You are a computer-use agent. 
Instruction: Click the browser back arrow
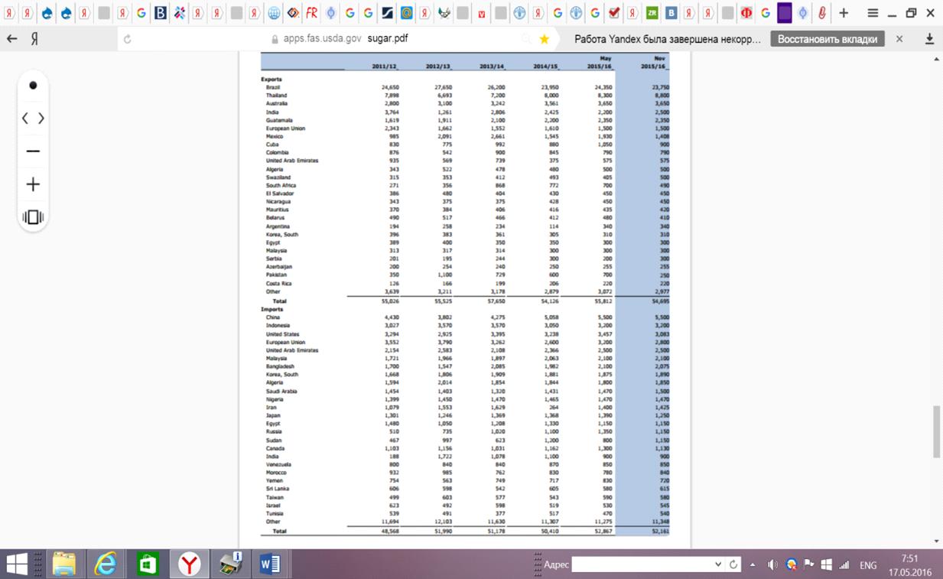12,39
